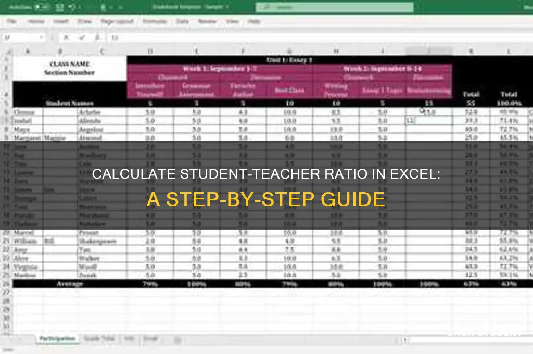Switch to the Home ribbon tab
The width and height of the screenshot is (533, 354).
(x=36, y=21)
